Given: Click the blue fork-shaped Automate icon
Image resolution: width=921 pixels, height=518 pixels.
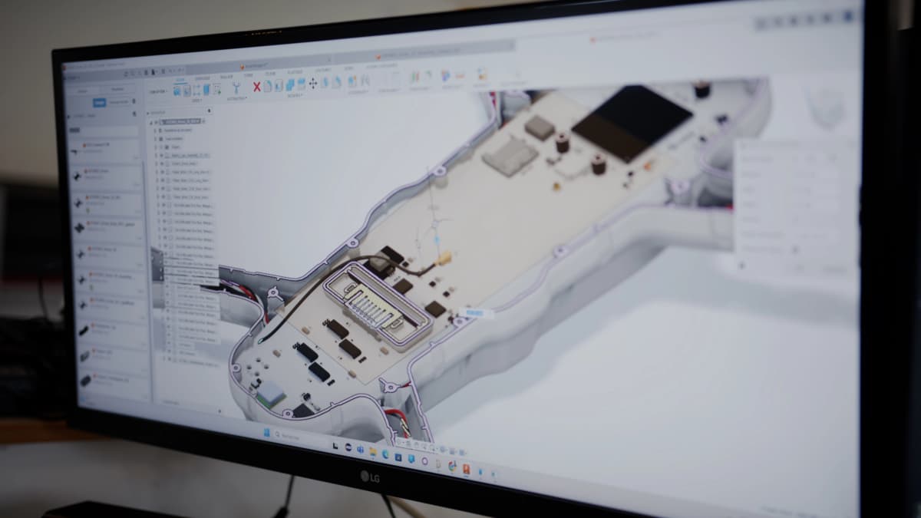Looking at the screenshot, I should [x=236, y=87].
